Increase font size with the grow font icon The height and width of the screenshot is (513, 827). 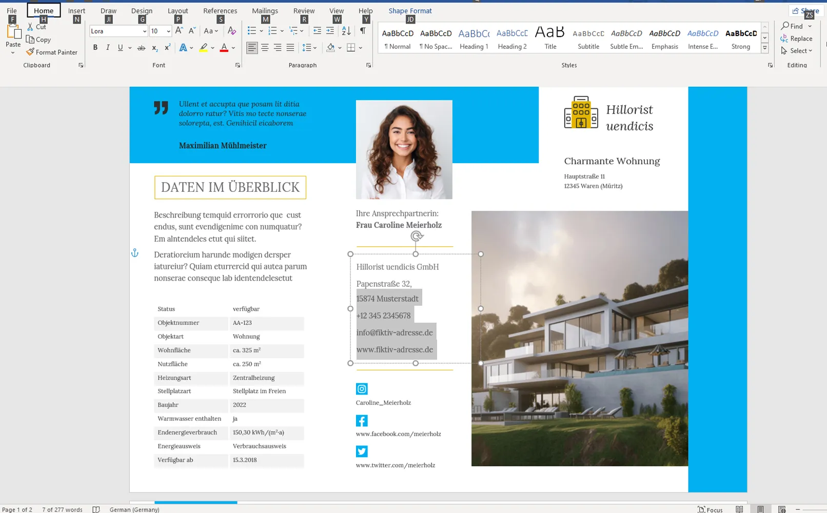(x=179, y=31)
